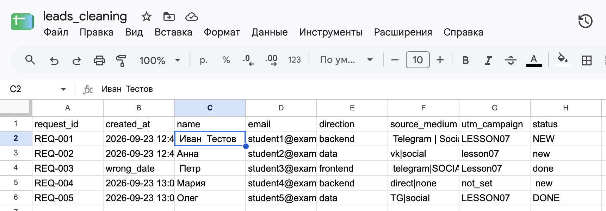Print the spreadsheet
Viewport: 606px width, 211px height.
[x=99, y=60]
